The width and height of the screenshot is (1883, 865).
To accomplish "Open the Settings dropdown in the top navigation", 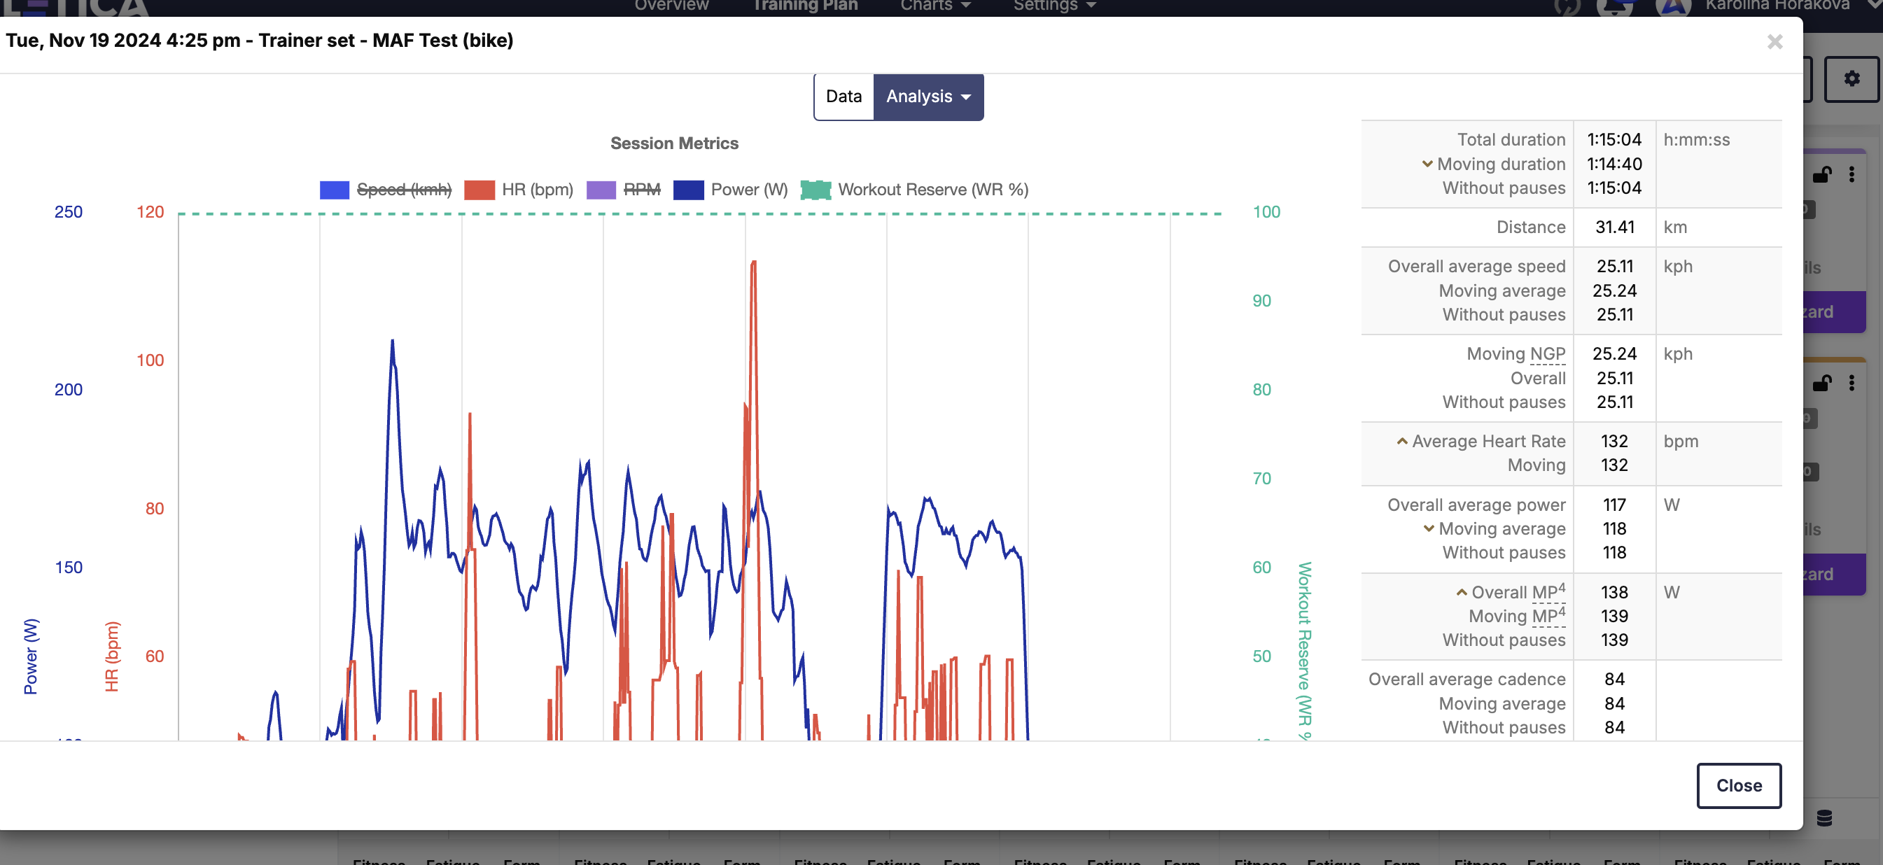I will [x=1054, y=6].
